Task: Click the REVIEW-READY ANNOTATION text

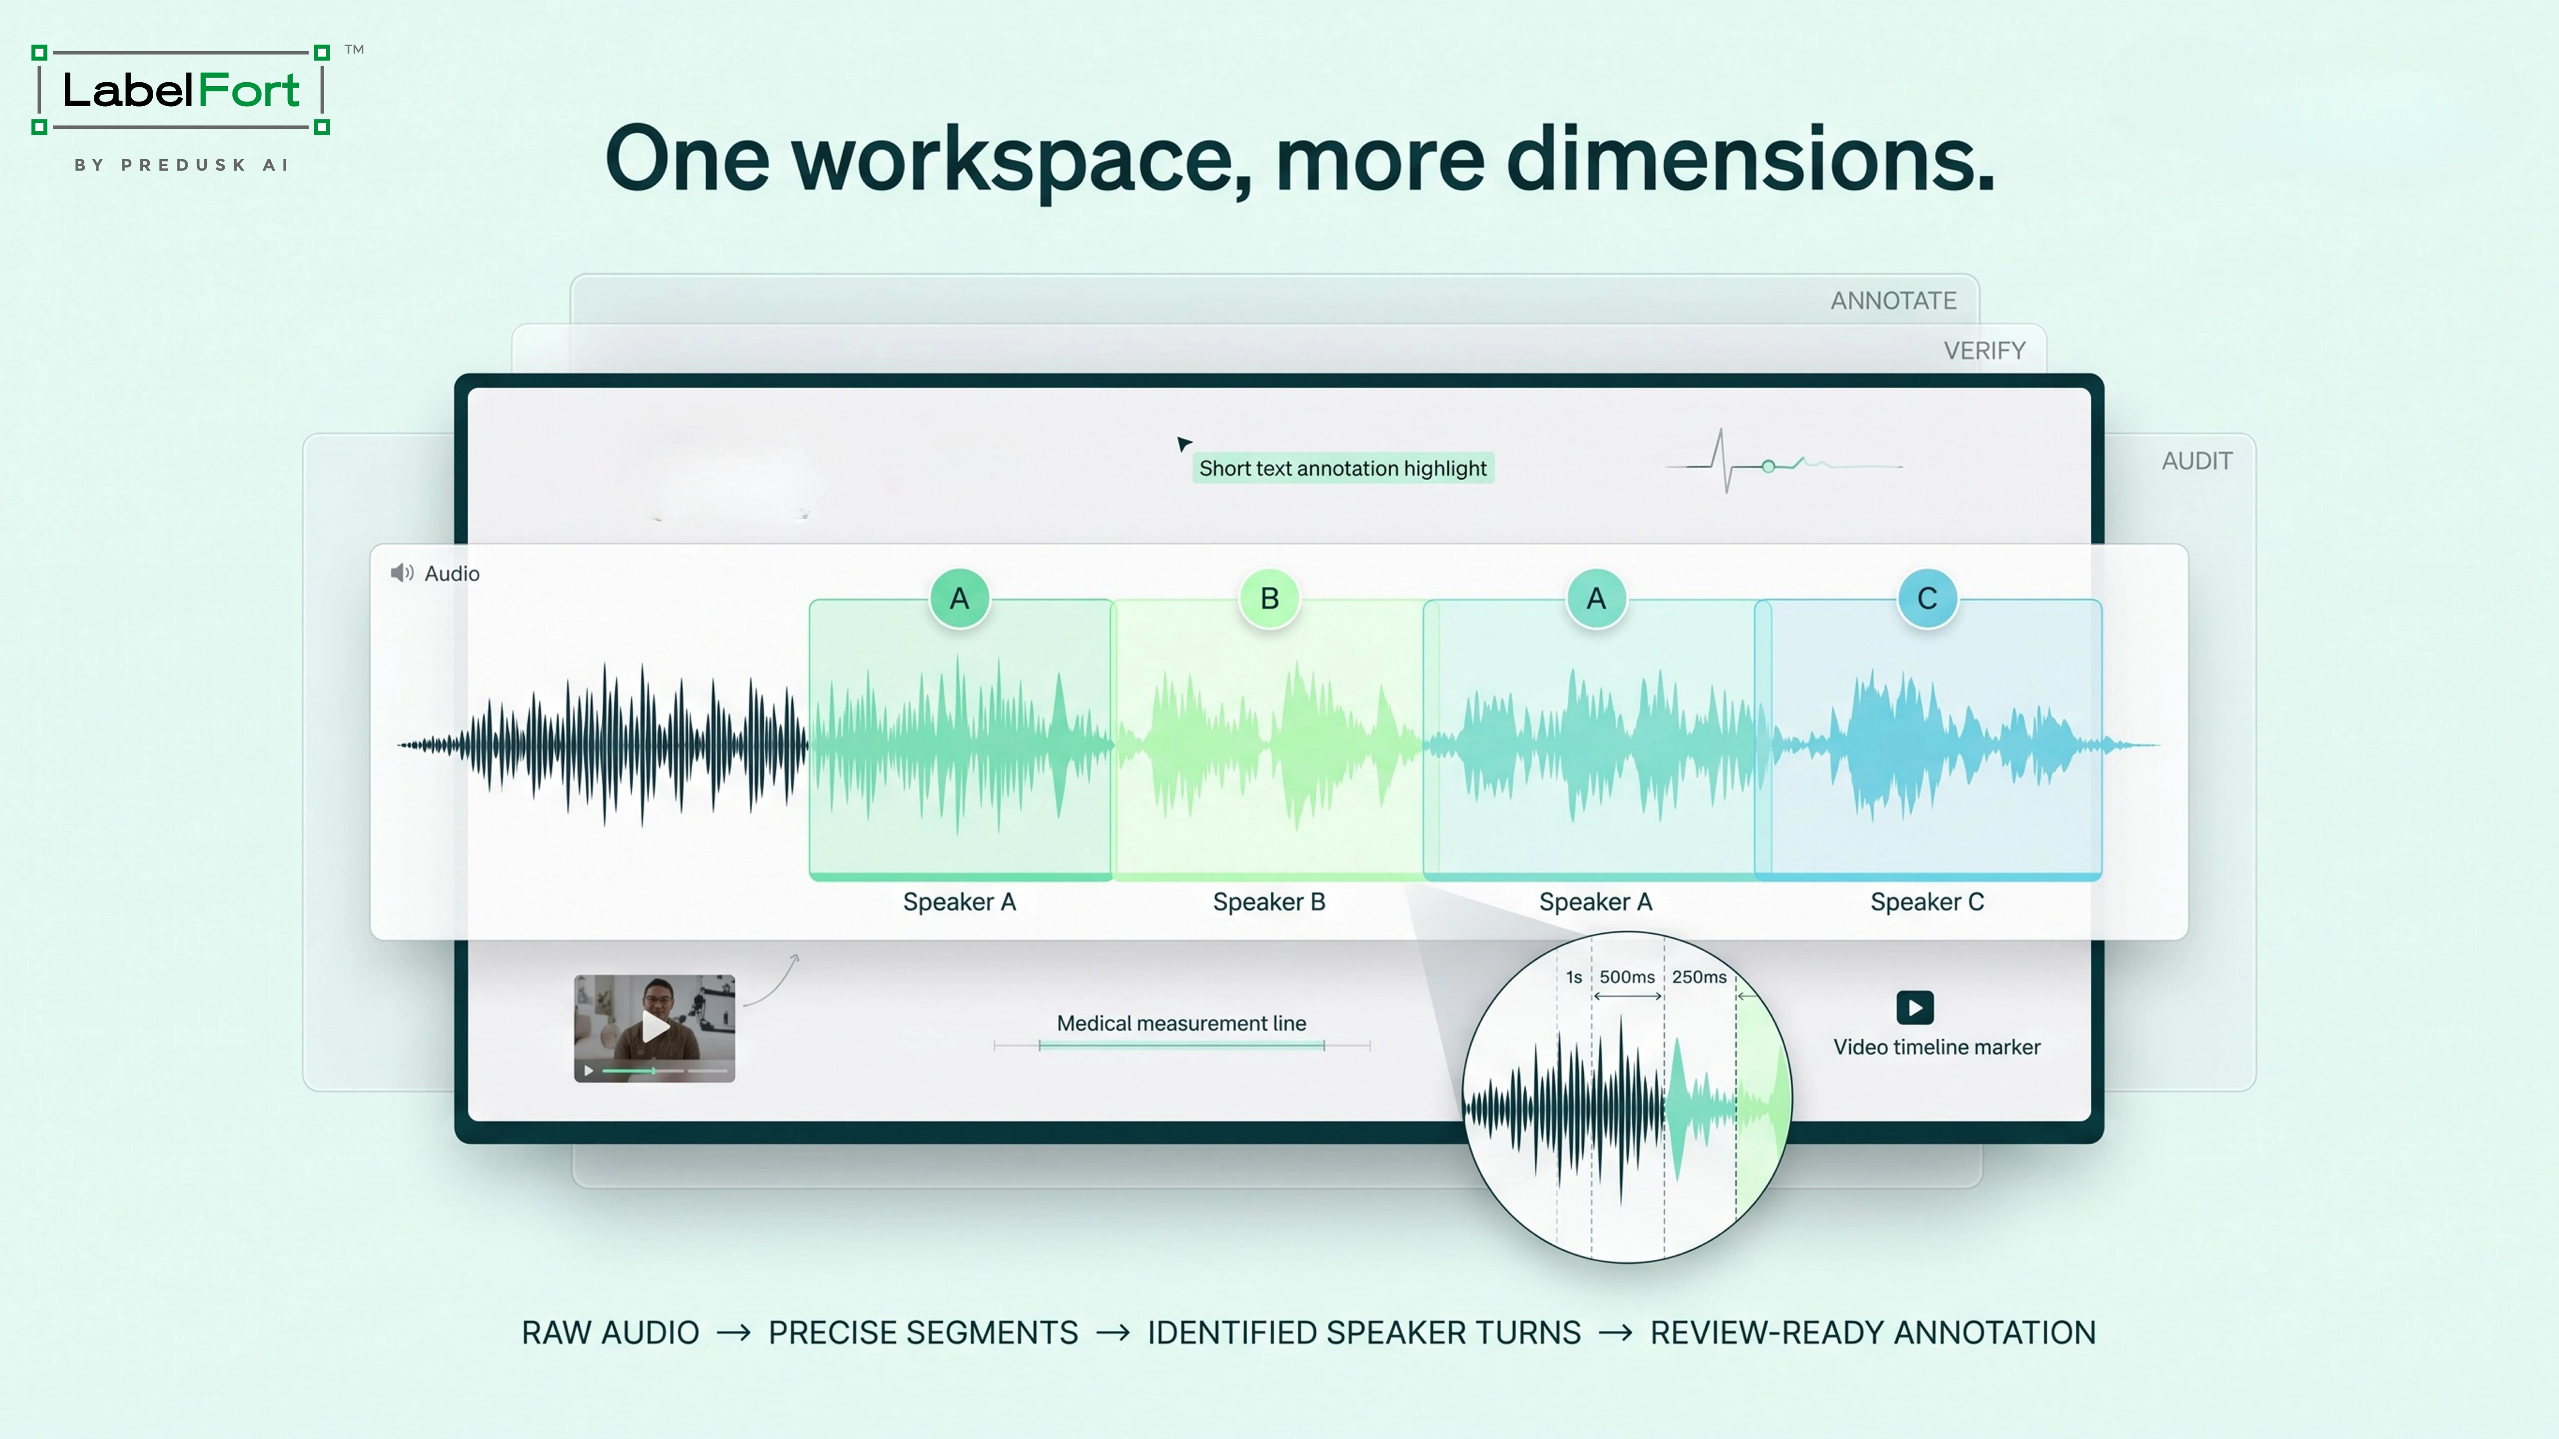Action: [1873, 1333]
